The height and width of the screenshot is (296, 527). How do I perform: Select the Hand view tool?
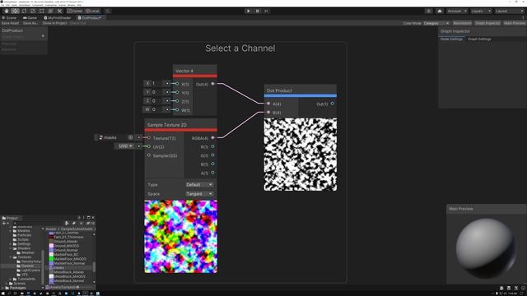coord(7,11)
